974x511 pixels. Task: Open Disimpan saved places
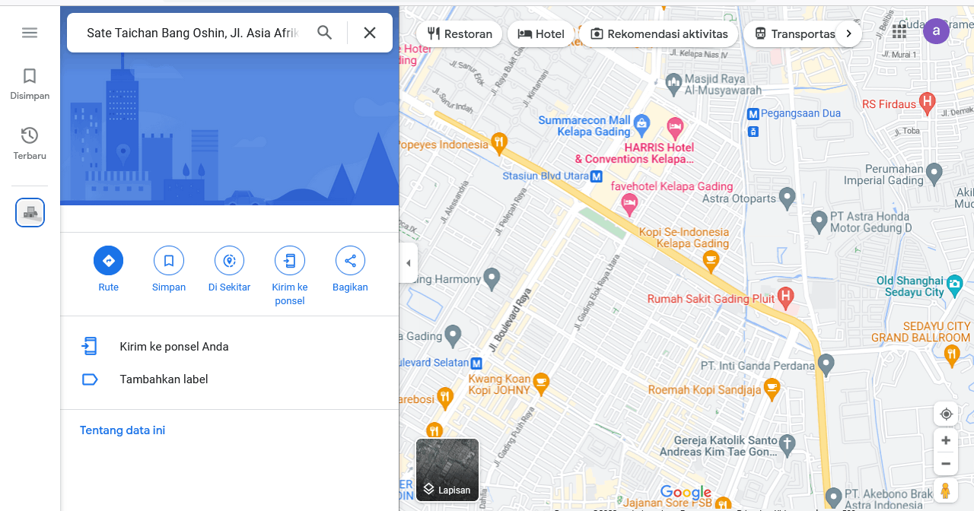click(x=30, y=84)
